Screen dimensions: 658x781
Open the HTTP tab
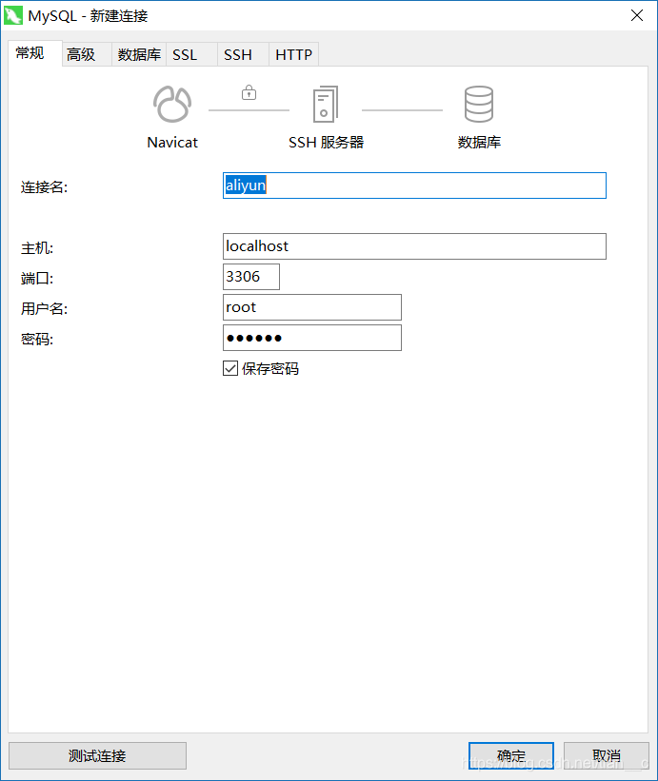click(x=293, y=54)
